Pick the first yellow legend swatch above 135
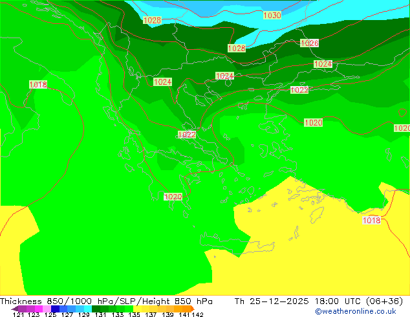 click(x=137, y=309)
